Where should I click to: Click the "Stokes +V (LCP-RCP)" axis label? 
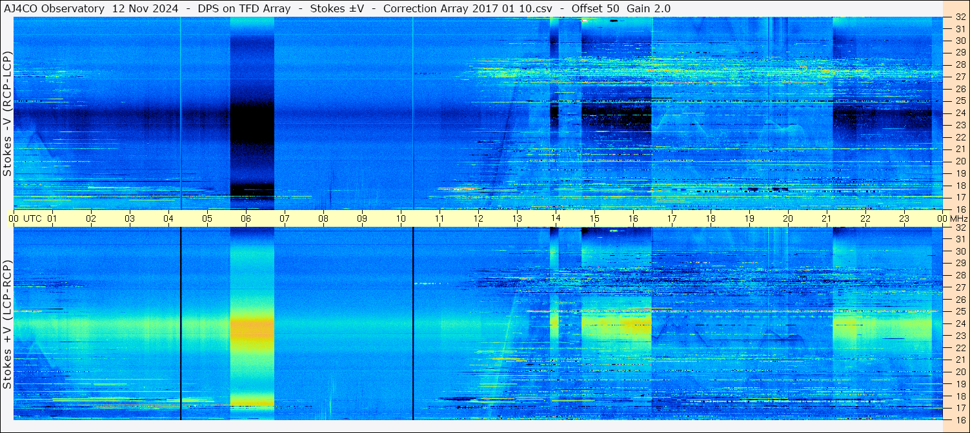(x=7, y=325)
